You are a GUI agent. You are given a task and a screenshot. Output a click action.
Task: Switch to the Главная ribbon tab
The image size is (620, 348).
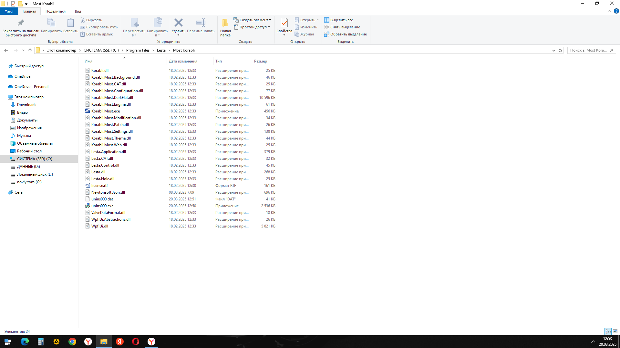[29, 11]
